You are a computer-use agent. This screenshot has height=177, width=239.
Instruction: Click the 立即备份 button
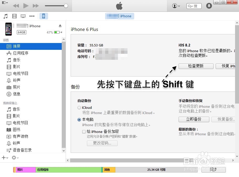pos(194,119)
